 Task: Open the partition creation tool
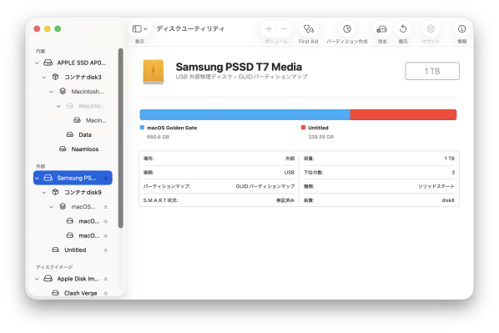click(347, 29)
